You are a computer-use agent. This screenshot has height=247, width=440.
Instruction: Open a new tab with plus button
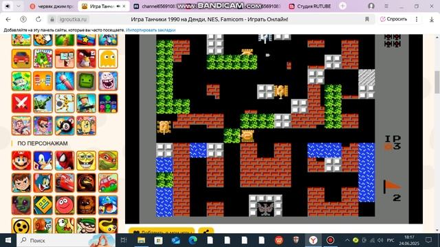[x=342, y=6]
